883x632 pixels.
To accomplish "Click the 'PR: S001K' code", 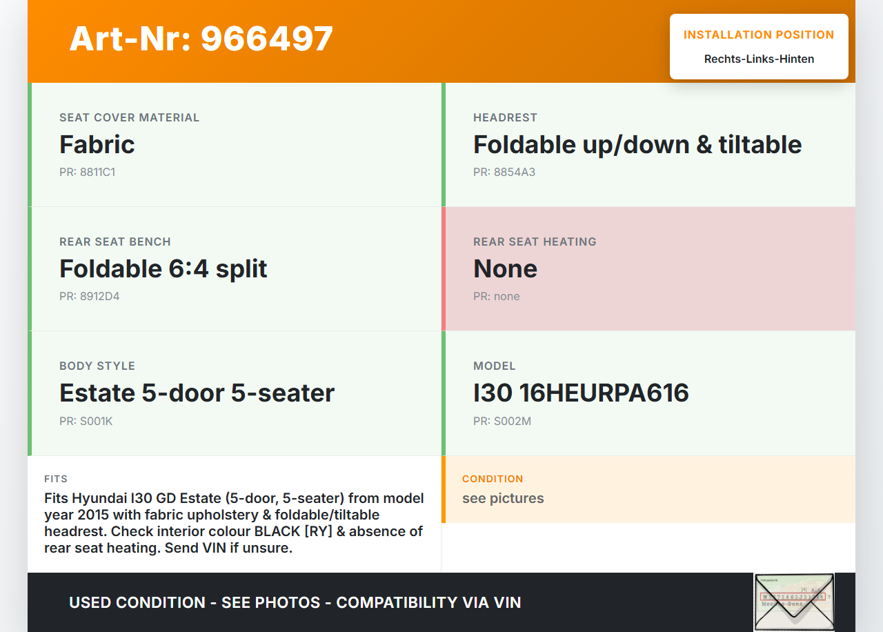I will [x=86, y=421].
